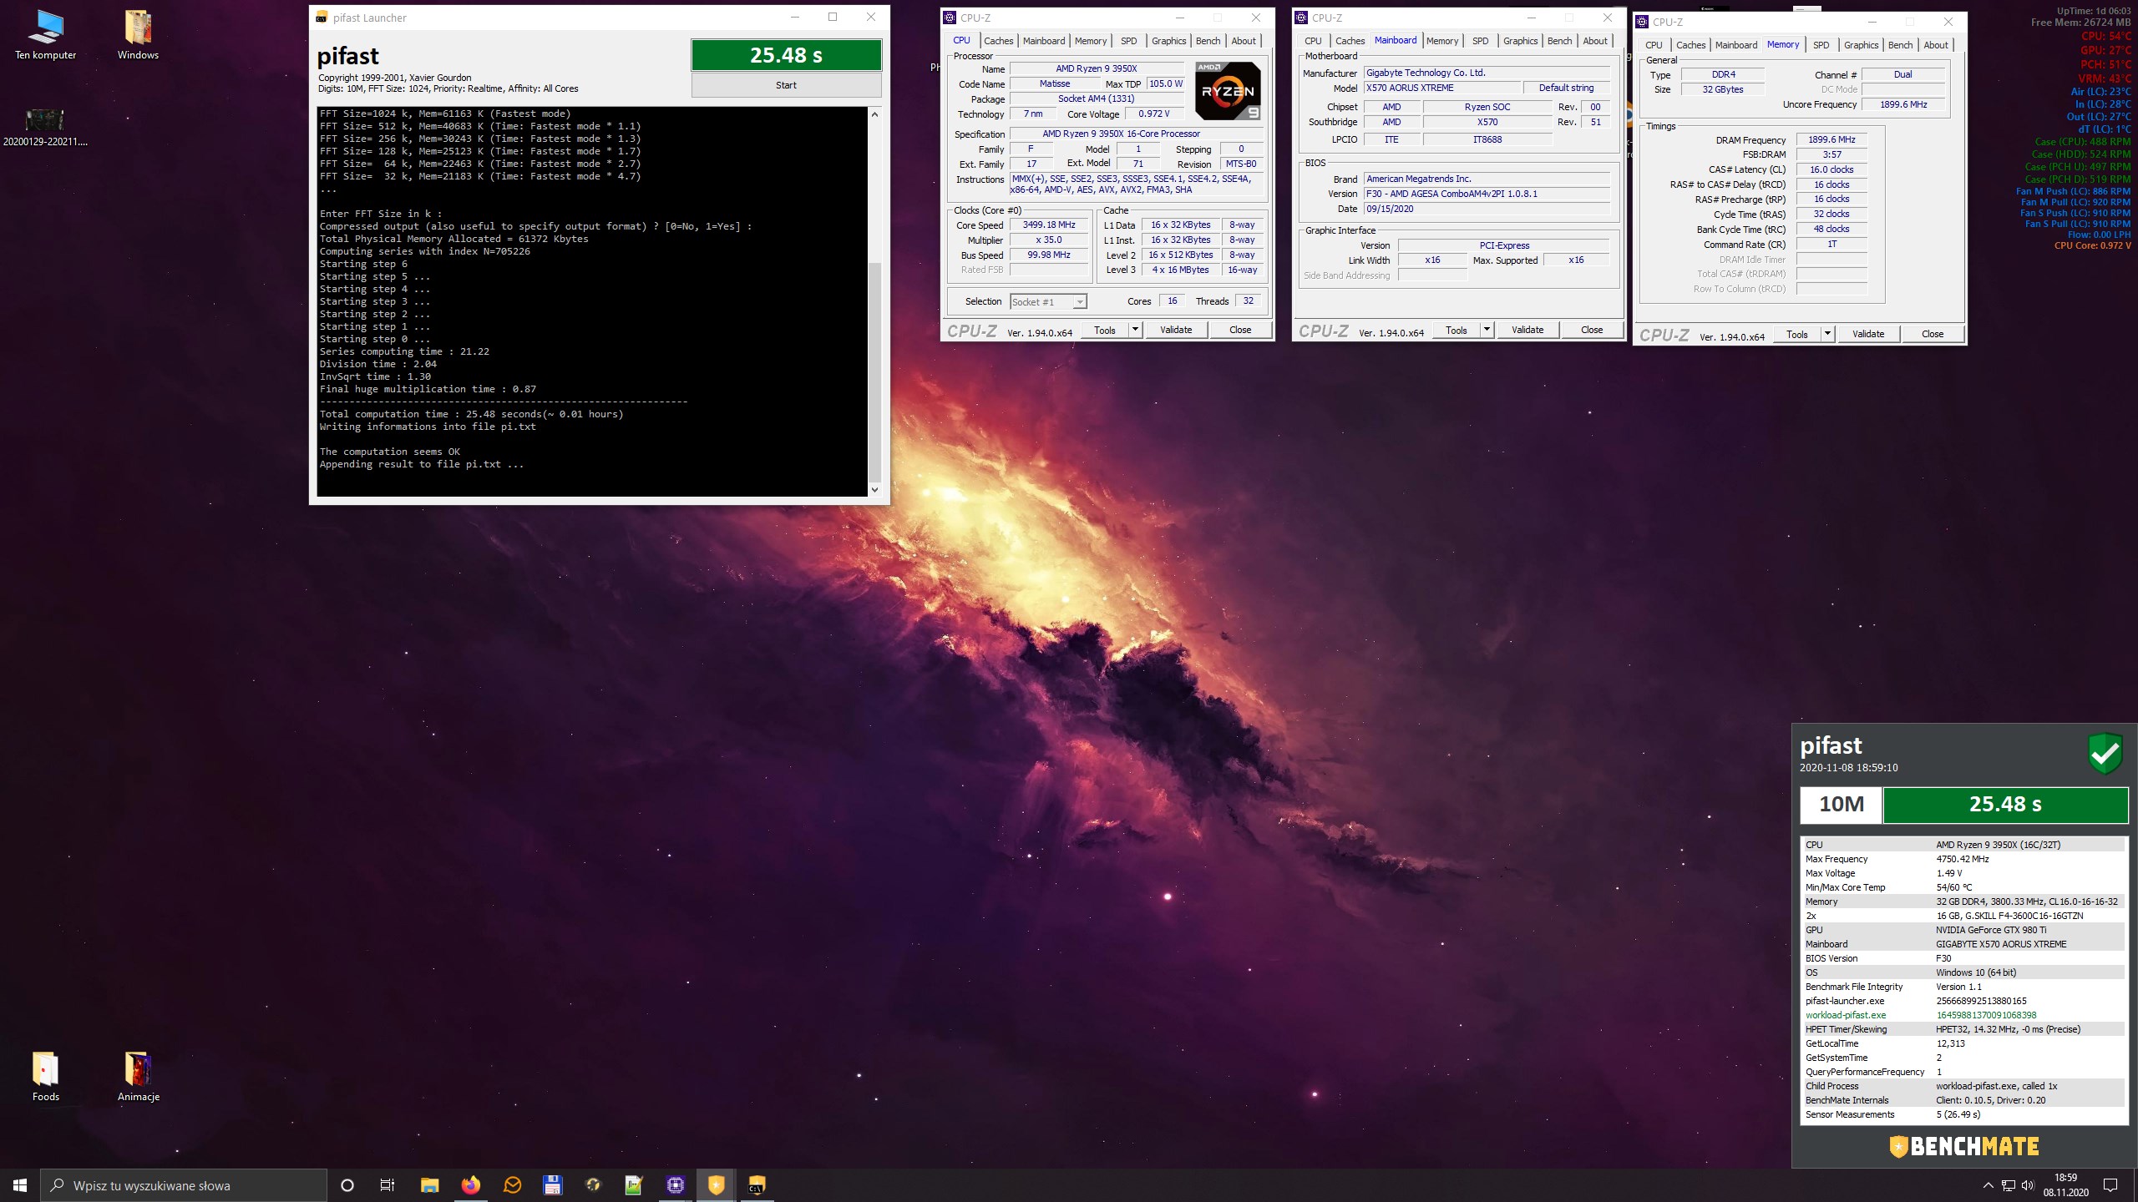
Task: Click the pifast console scroll-down arrow
Action: coord(874,489)
